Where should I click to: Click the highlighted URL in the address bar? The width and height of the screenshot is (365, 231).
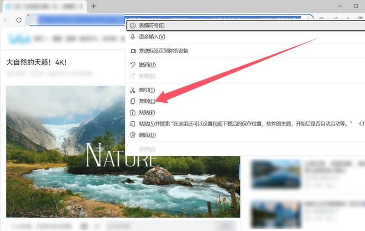169,20
